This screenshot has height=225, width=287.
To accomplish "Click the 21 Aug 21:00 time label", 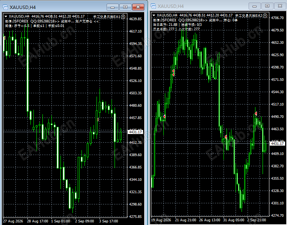I will tap(186, 220).
